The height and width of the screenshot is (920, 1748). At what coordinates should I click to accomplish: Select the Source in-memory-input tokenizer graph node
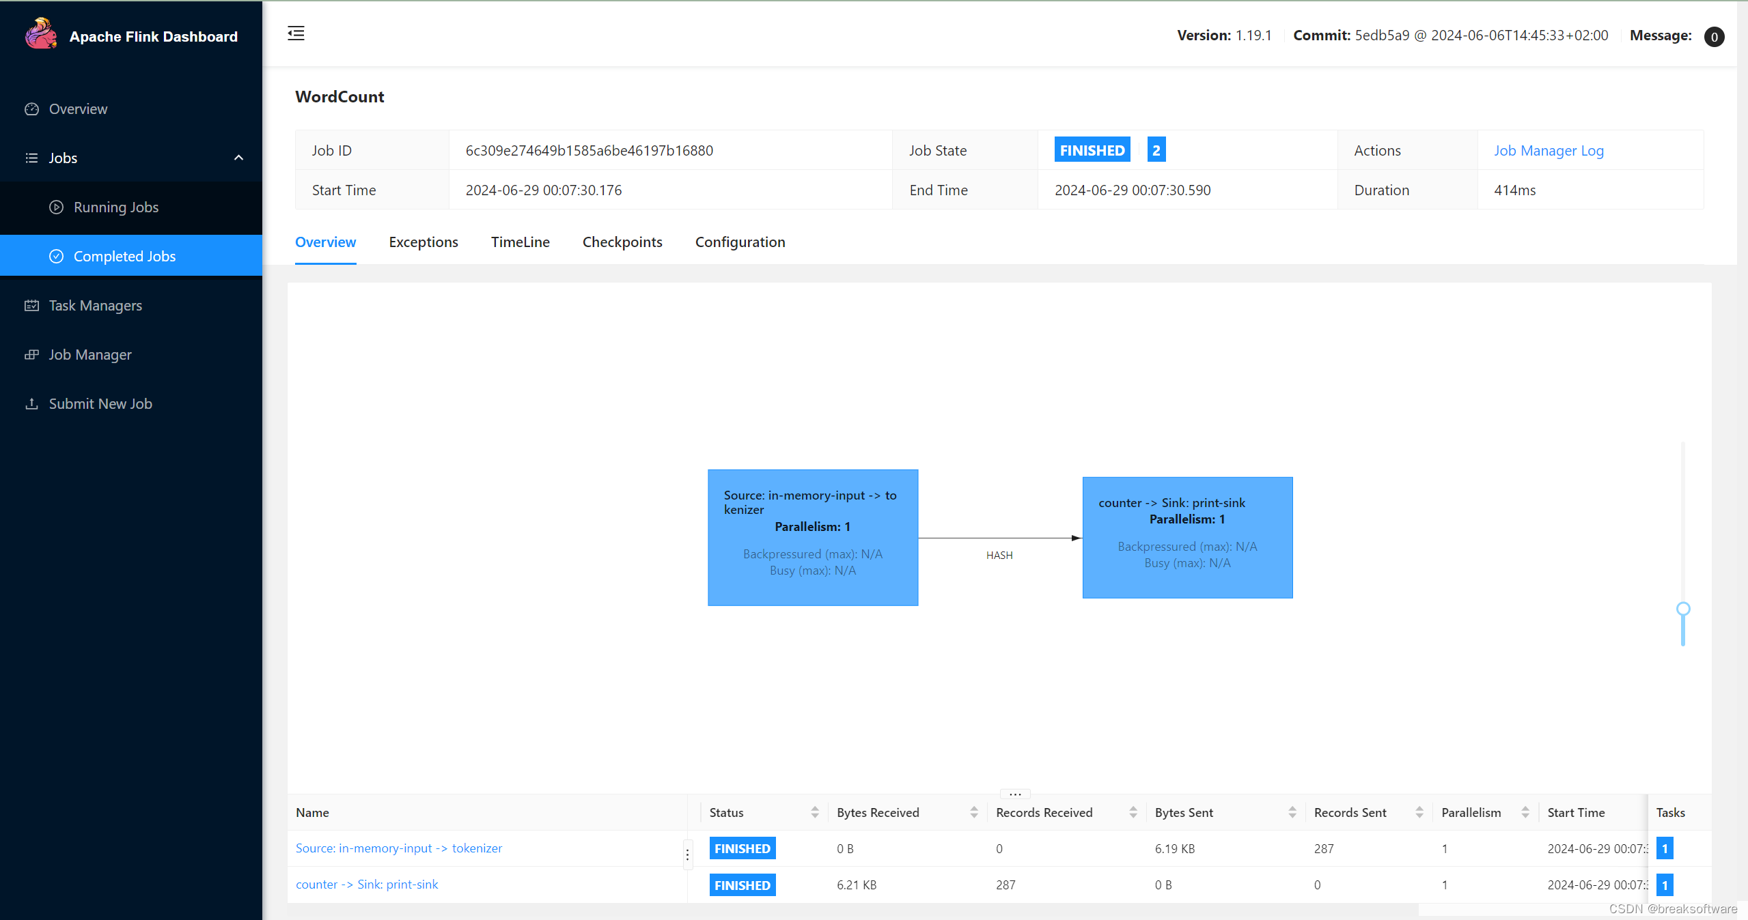coord(813,538)
